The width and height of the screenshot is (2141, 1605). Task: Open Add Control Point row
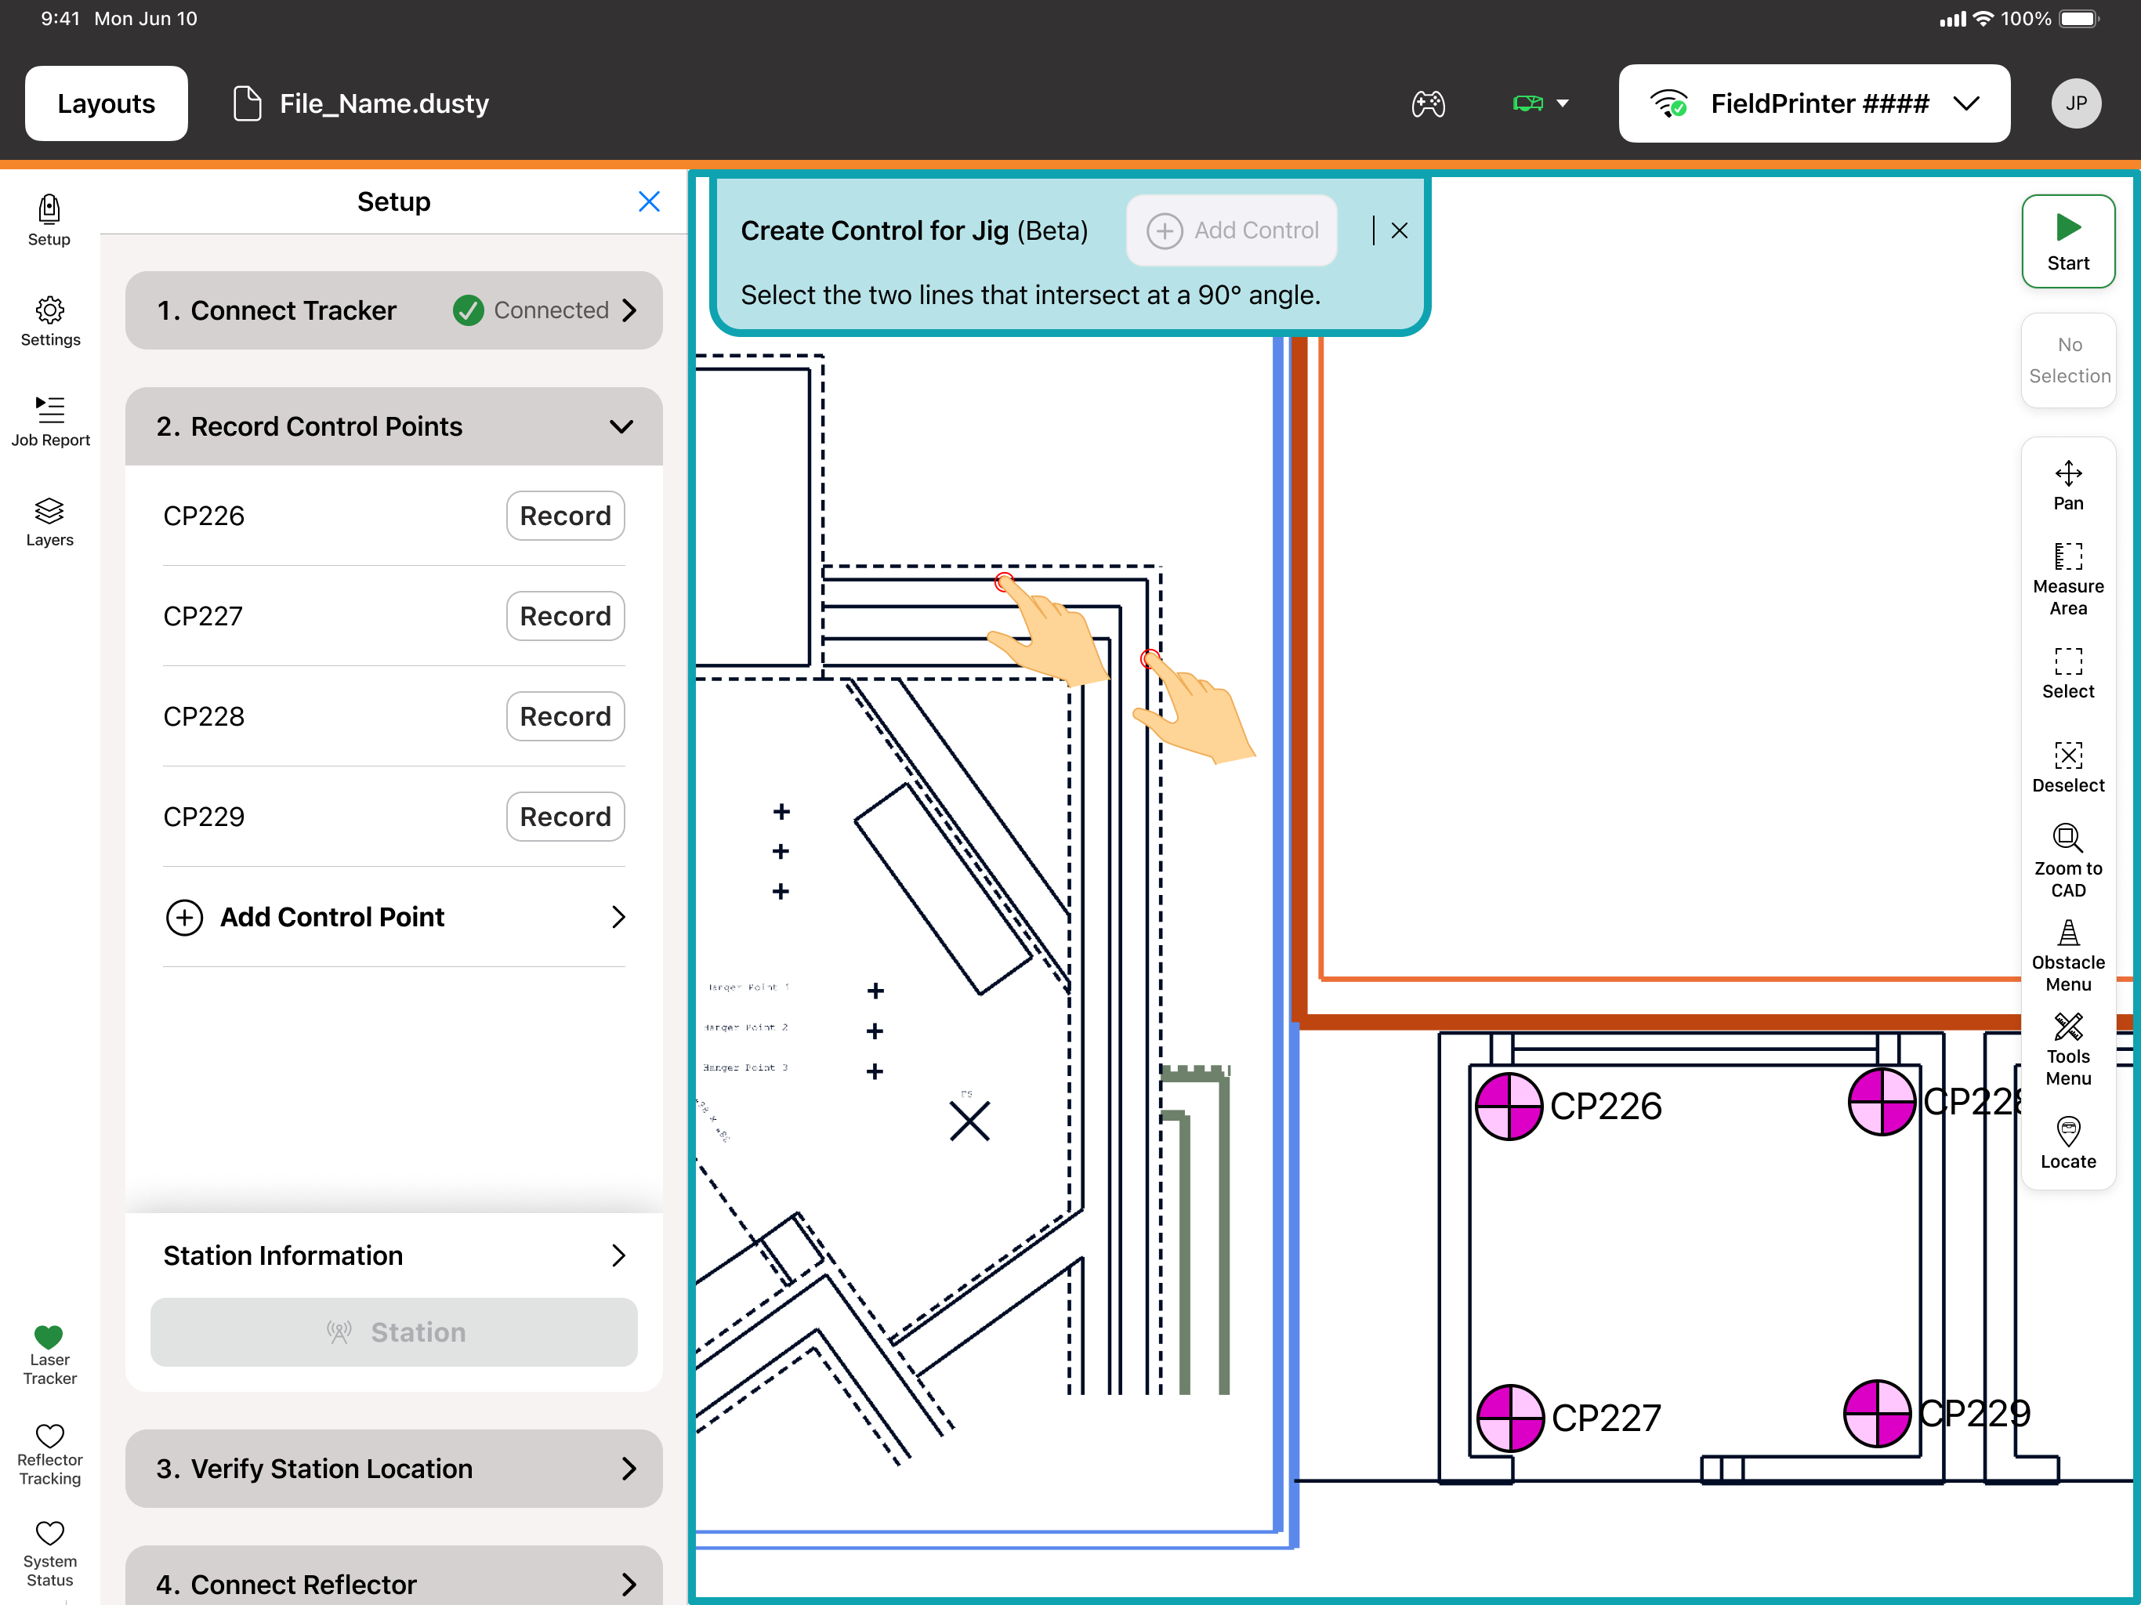coord(393,916)
